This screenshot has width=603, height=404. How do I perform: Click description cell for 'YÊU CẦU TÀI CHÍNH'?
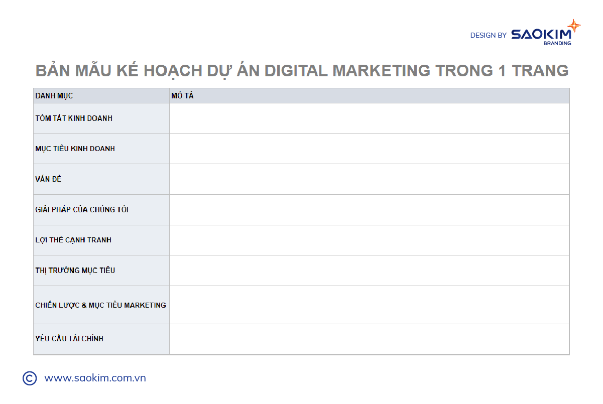(x=369, y=339)
